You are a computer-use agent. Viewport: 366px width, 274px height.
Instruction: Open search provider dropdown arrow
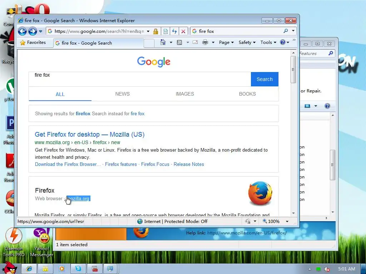click(293, 31)
